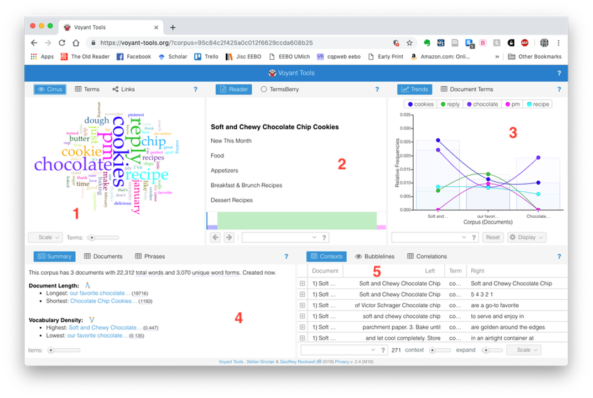Viewport: 593px width, 398px height.
Task: Bookmark the page with the star icon
Action: pyautogui.click(x=409, y=43)
